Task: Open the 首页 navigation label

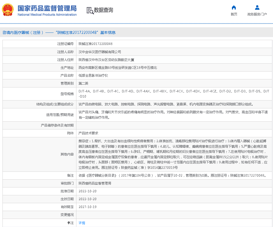Action: (x=234, y=14)
